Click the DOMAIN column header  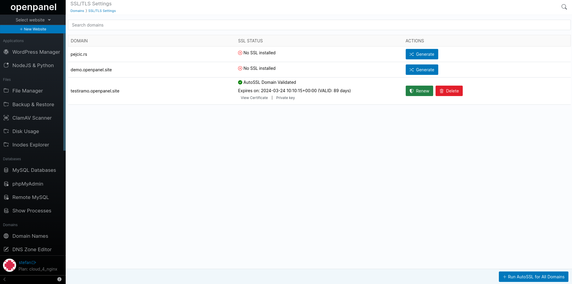pos(79,41)
